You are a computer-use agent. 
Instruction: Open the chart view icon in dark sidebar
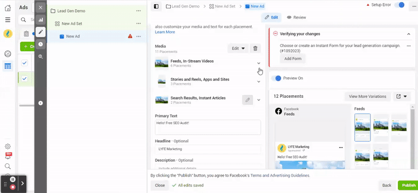click(x=41, y=20)
